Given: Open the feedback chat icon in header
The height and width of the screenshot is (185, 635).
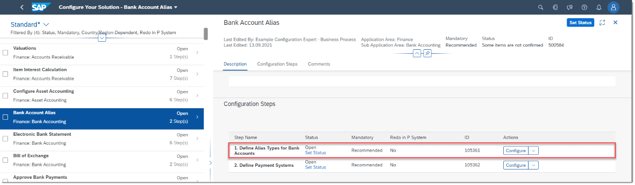Looking at the screenshot, I should coord(569,7).
